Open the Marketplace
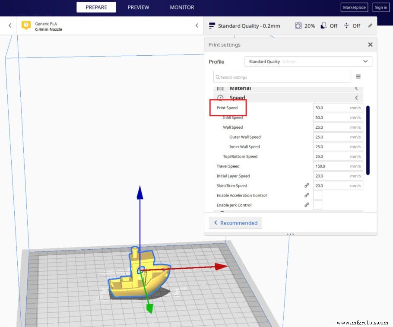The image size is (393, 327). click(x=354, y=7)
